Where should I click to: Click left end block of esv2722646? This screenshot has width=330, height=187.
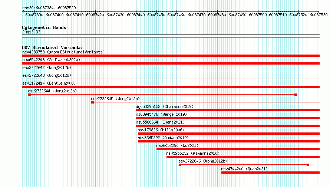[180, 165]
